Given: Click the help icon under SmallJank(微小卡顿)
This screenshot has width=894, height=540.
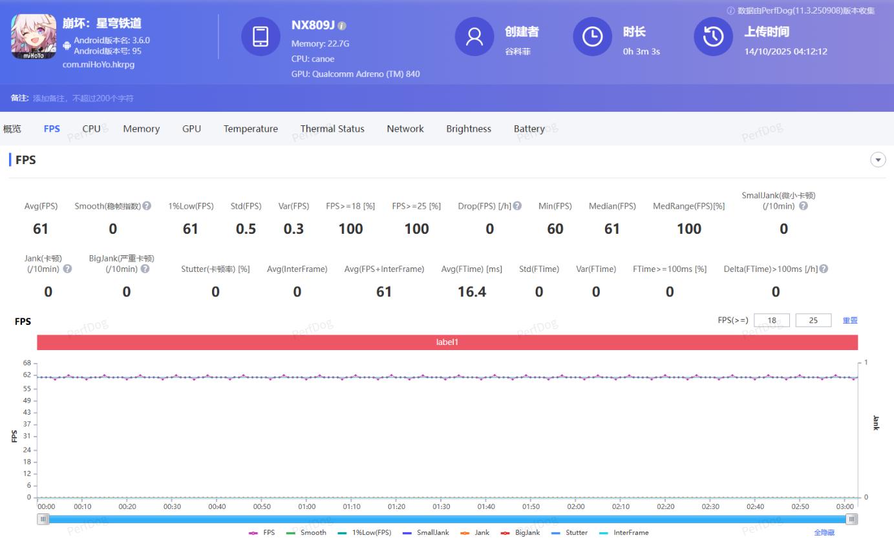Looking at the screenshot, I should pyautogui.click(x=803, y=206).
